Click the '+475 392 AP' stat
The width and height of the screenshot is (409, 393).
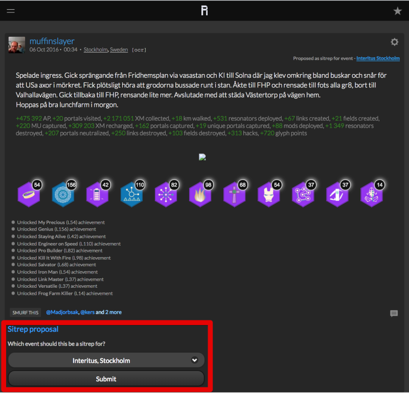[x=33, y=119]
